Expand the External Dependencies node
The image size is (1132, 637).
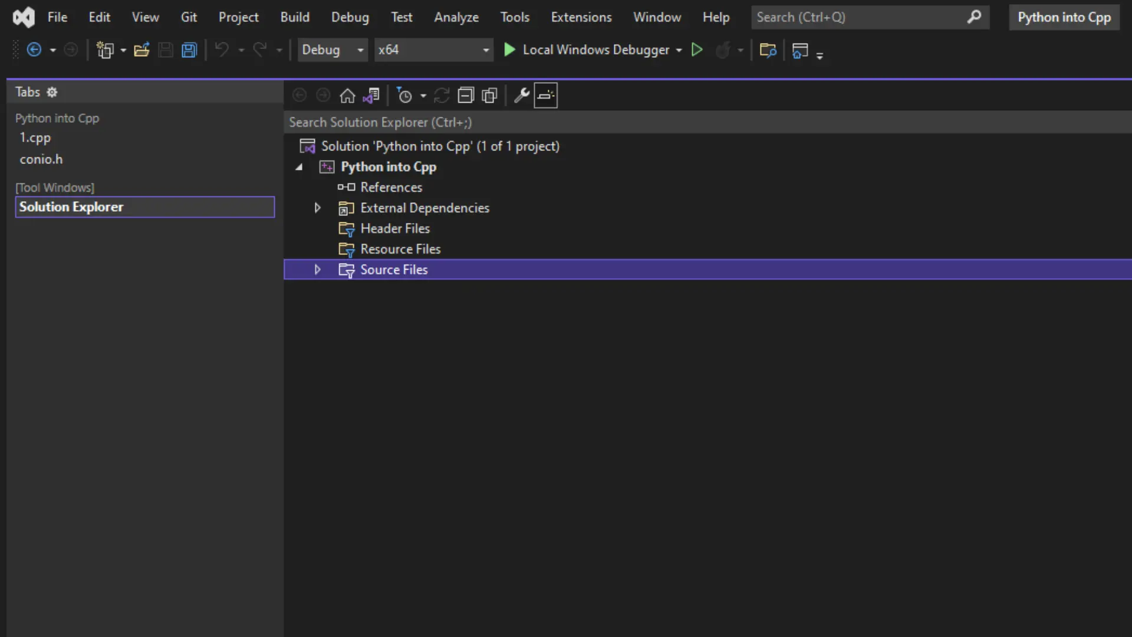pos(317,208)
